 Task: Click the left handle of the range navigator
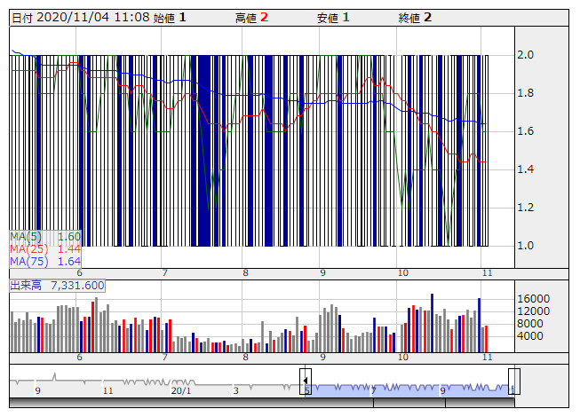click(306, 382)
